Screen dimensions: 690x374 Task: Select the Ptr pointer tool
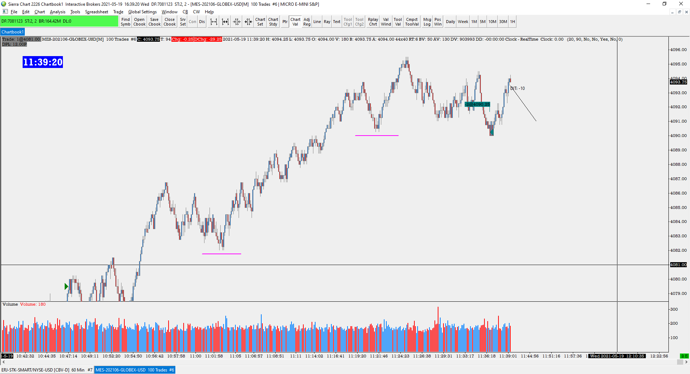tap(285, 22)
